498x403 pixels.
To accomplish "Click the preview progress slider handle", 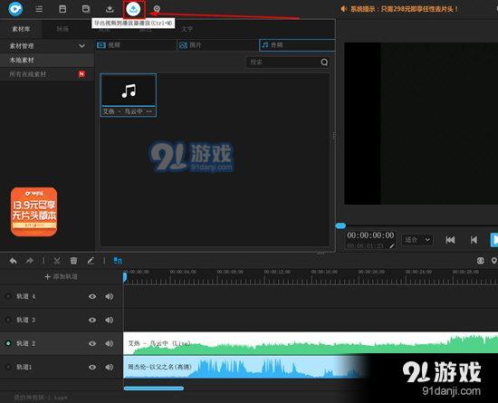I will (x=340, y=225).
